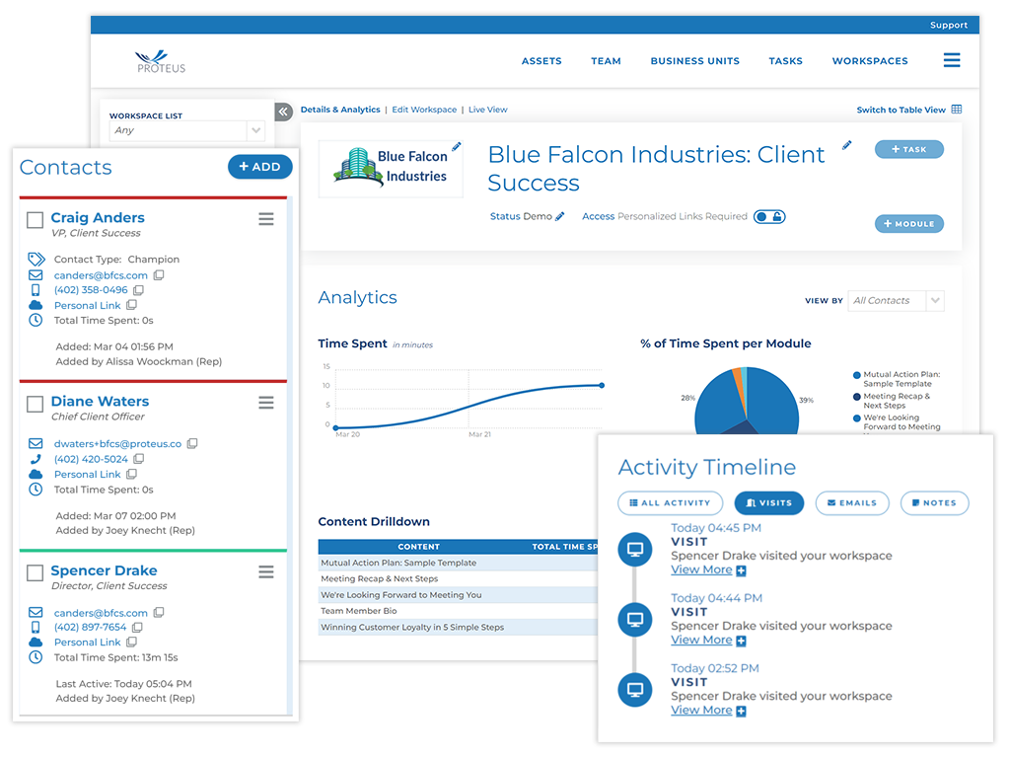Click the Add contact button

(259, 167)
